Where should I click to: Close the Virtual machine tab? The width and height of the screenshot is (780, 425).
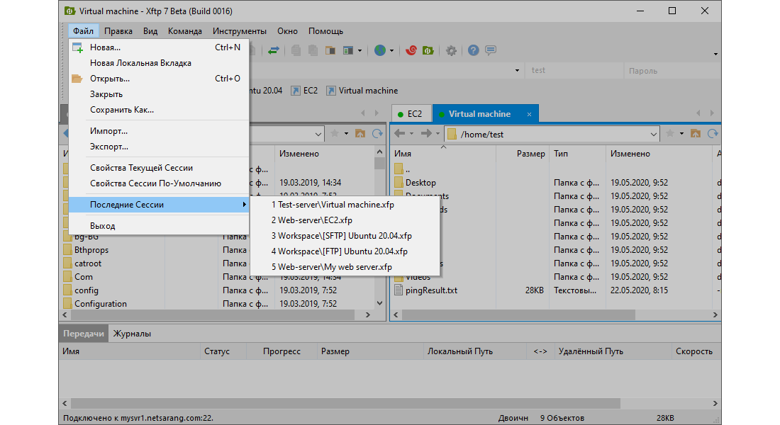(529, 114)
